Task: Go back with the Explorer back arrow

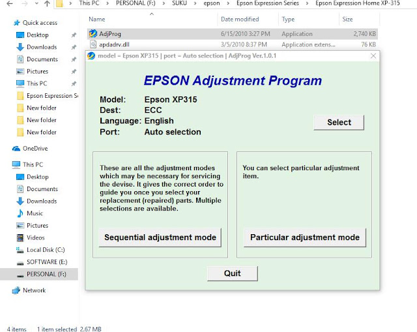Action: click(10, 3)
